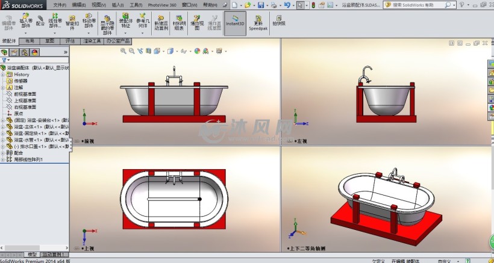Select the 传感器 Sensors tree item

pos(20,81)
